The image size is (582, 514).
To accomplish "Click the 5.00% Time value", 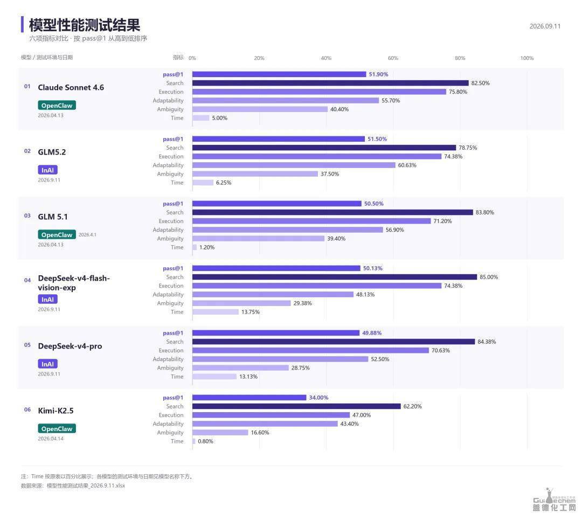I will point(219,118).
